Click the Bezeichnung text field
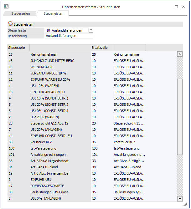This screenshot has width=191, height=209. click(x=69, y=36)
